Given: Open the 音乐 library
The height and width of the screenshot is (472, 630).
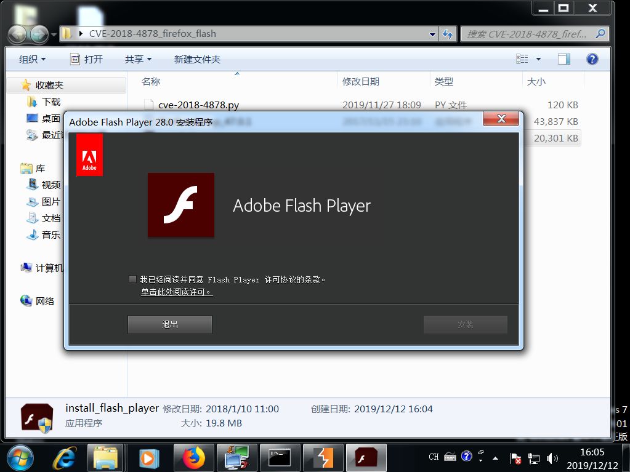Looking at the screenshot, I should click(x=50, y=235).
